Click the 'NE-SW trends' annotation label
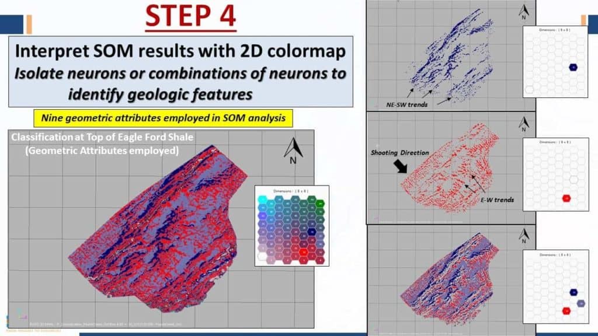Screen dimensions: 598x336 [407, 105]
